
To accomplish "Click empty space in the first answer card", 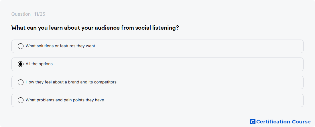I will [199, 46].
